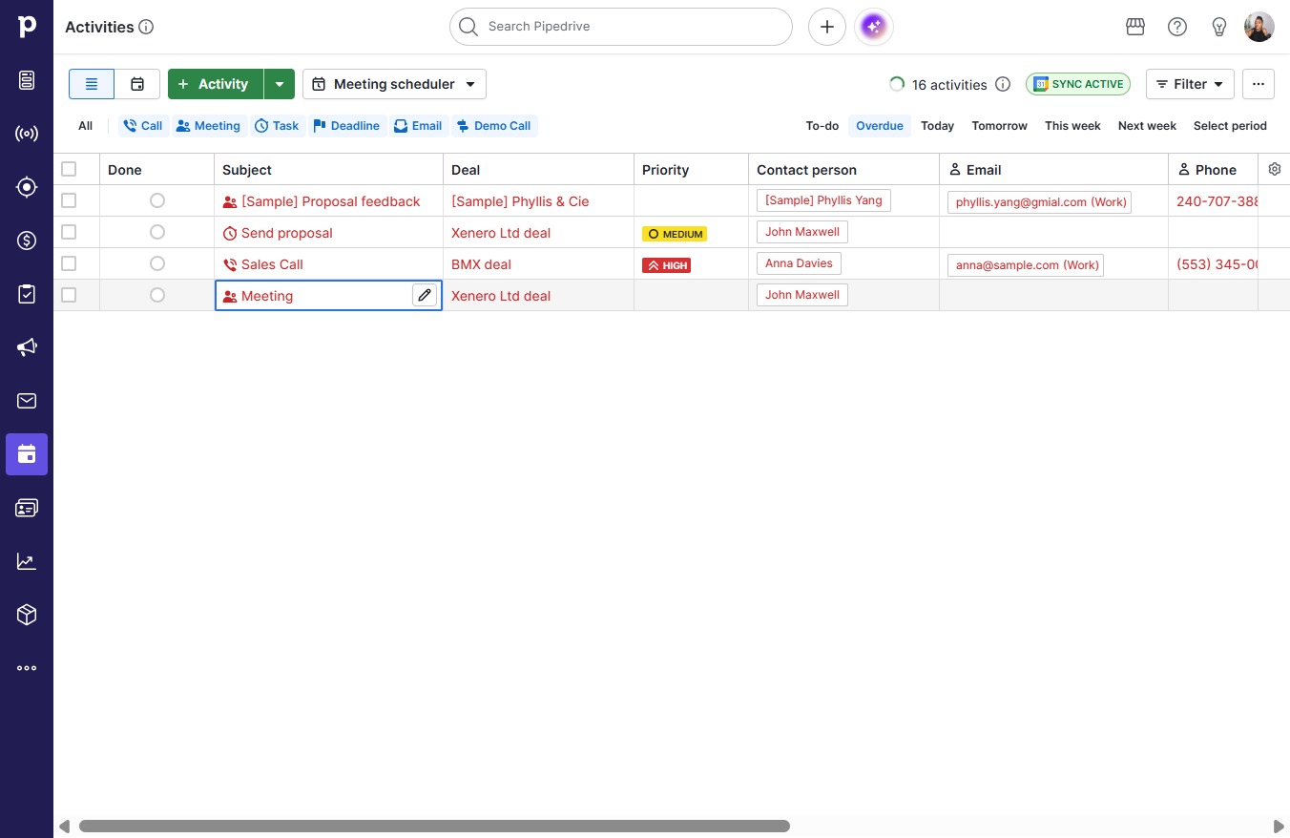Viewport: 1290px width, 838px height.
Task: Open the Help question mark icon
Action: [1177, 27]
